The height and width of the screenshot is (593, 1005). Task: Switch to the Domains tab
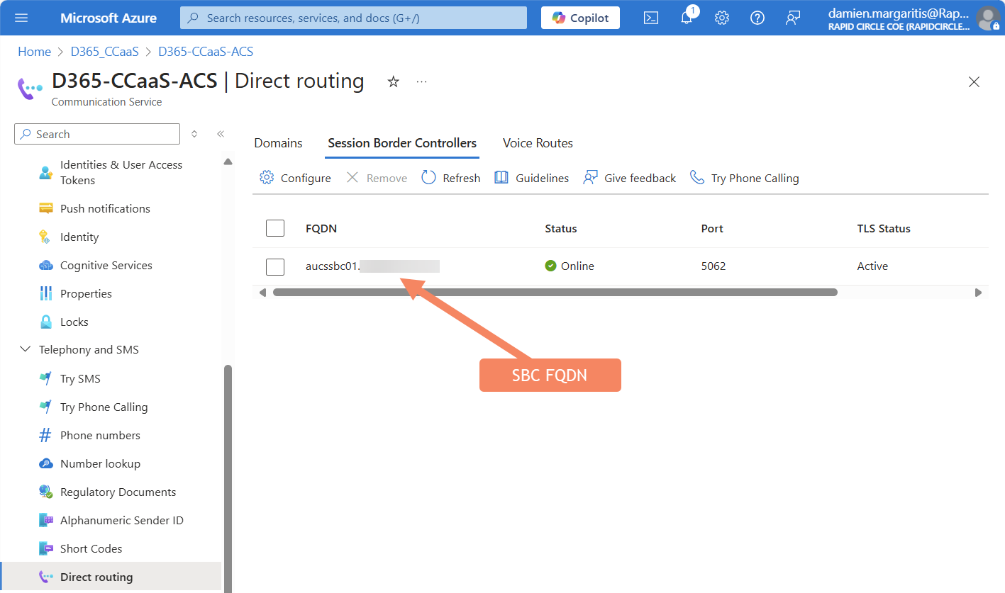click(x=278, y=143)
